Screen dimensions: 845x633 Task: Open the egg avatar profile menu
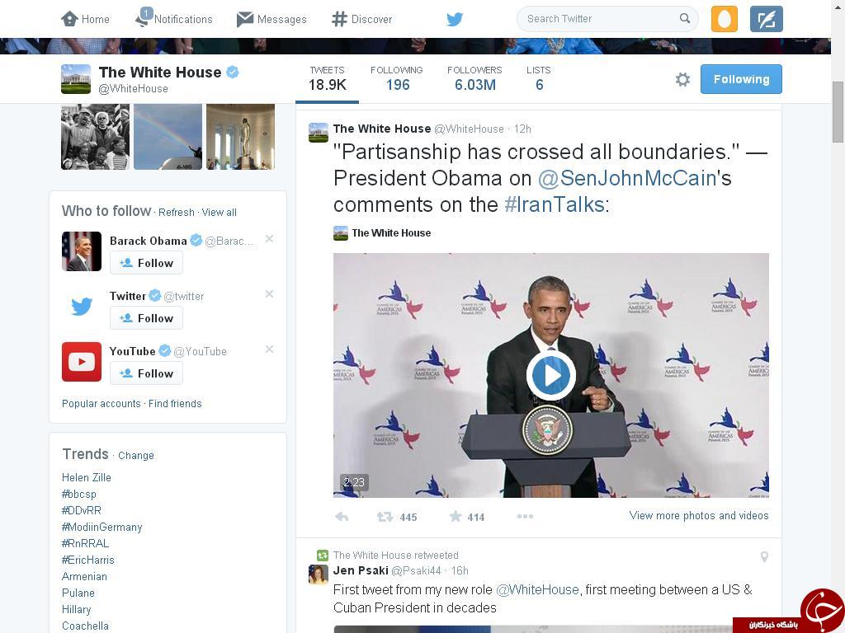725,19
